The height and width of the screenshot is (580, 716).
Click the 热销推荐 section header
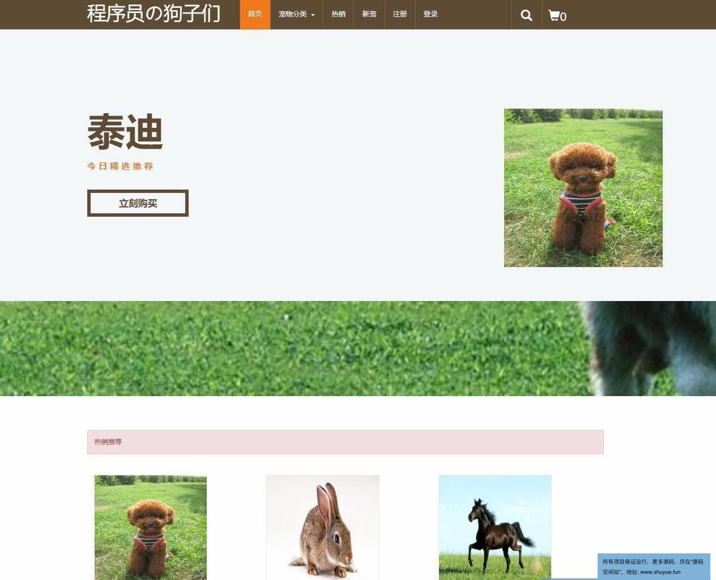pyautogui.click(x=345, y=442)
